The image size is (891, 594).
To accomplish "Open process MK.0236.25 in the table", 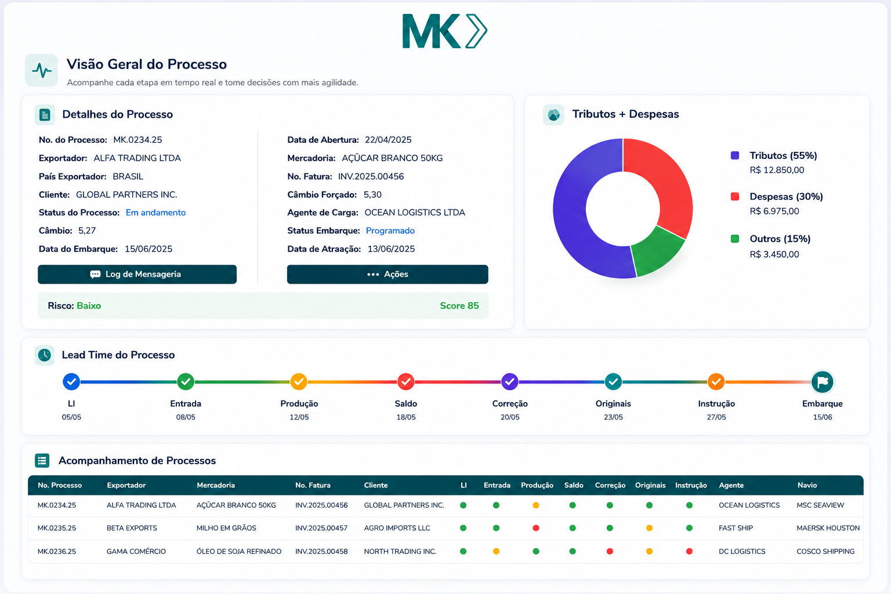I will pyautogui.click(x=57, y=551).
